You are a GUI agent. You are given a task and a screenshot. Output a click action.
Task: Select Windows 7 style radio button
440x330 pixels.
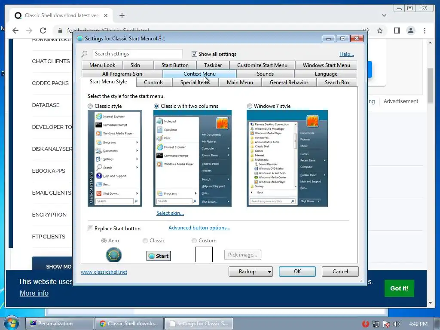point(250,106)
